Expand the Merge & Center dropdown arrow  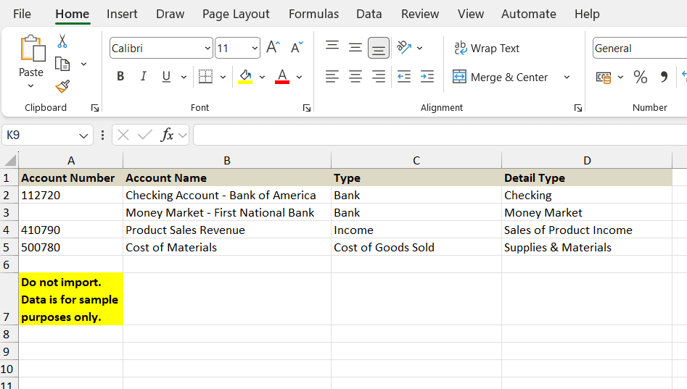[x=567, y=77]
